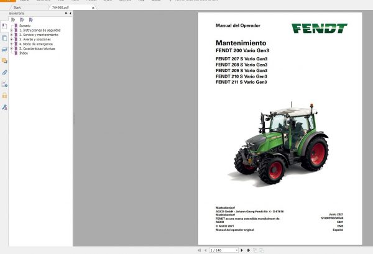Open bookmark 5. Características técnicas
Screen dimensions: 373x254
(37, 48)
